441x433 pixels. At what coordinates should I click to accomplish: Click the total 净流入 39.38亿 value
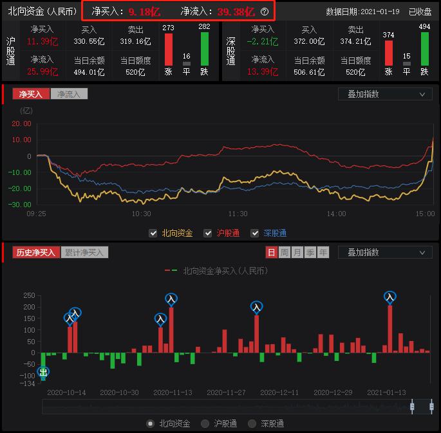click(x=236, y=12)
